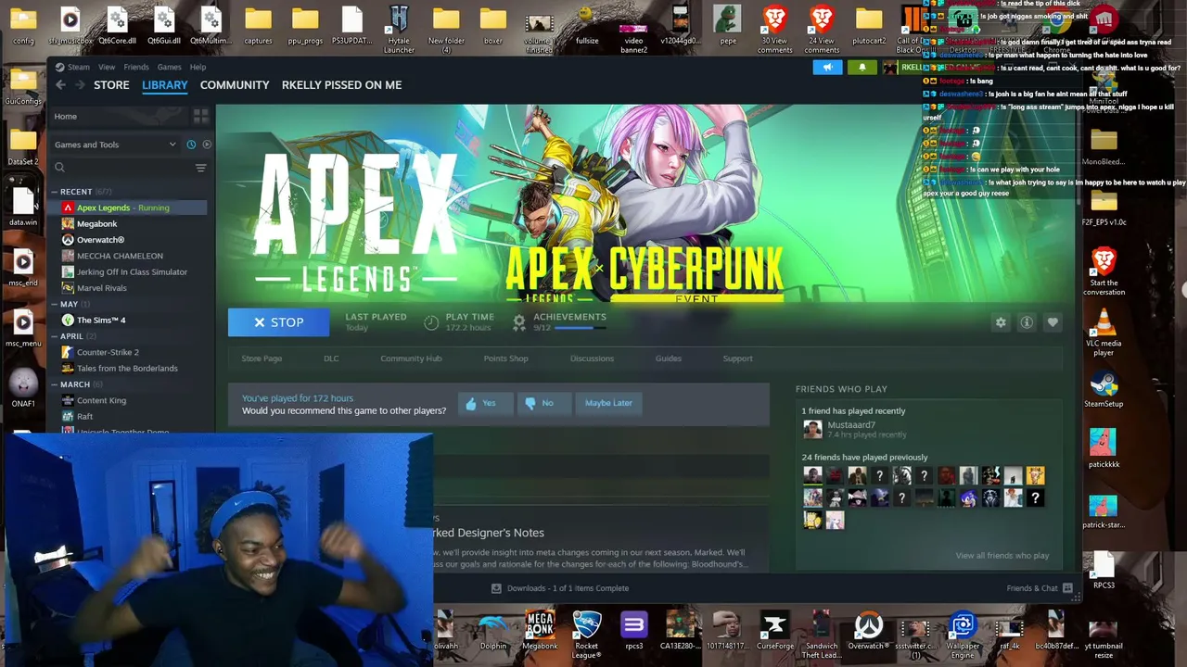This screenshot has width=1187, height=667.
Task: Show Apex Legends game info icon
Action: tap(1027, 322)
